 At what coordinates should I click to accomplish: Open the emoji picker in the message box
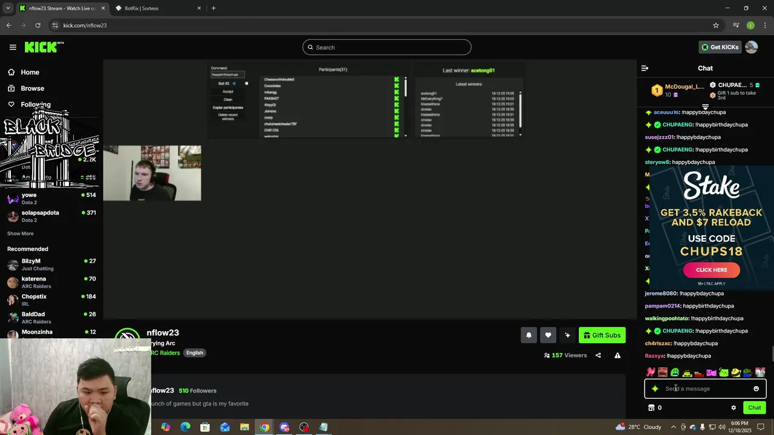point(756,388)
